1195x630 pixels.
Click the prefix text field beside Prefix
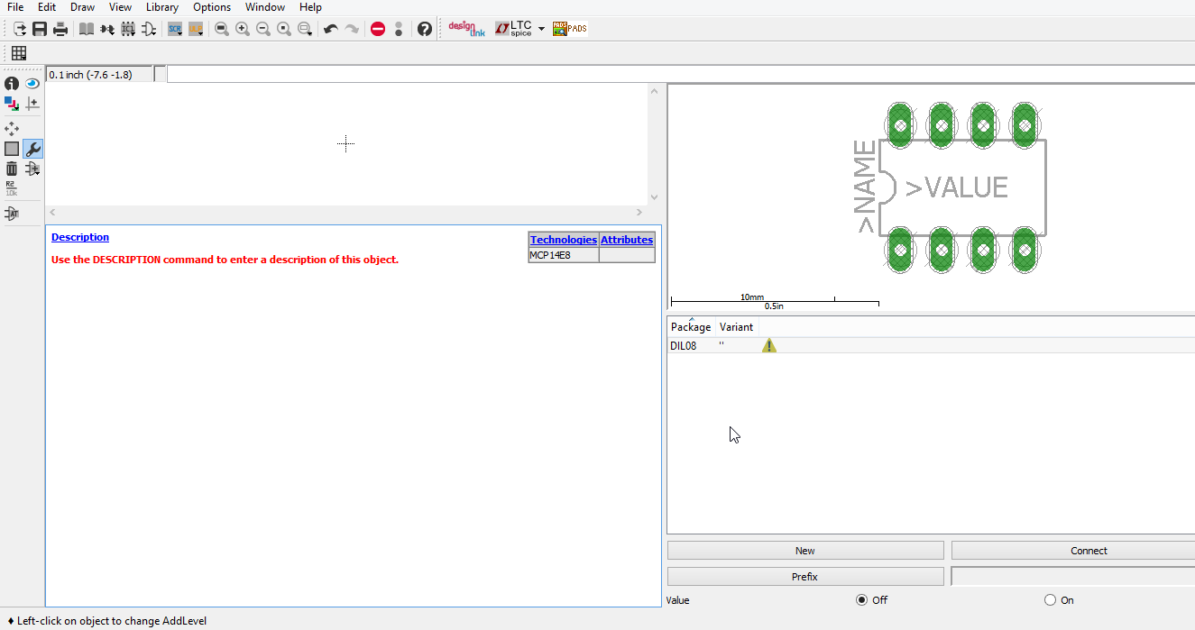[x=1073, y=577]
